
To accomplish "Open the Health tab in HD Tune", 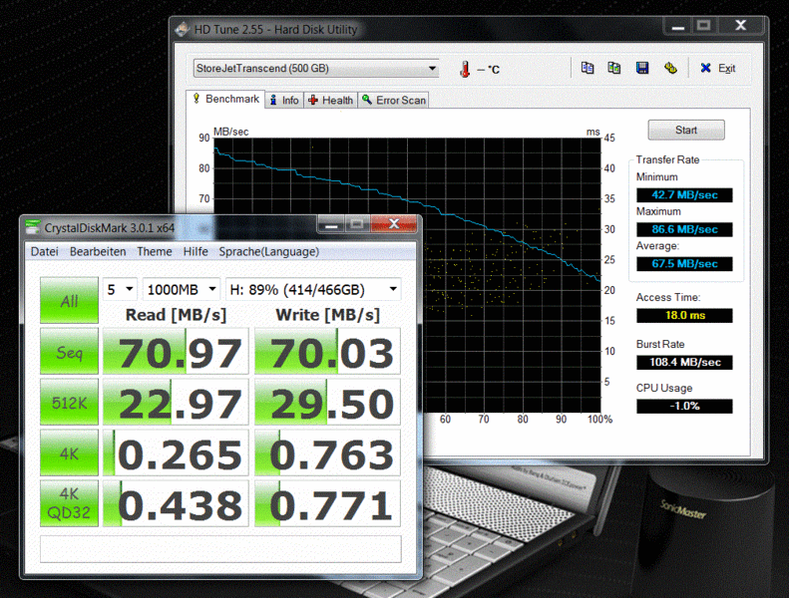I will (330, 101).
